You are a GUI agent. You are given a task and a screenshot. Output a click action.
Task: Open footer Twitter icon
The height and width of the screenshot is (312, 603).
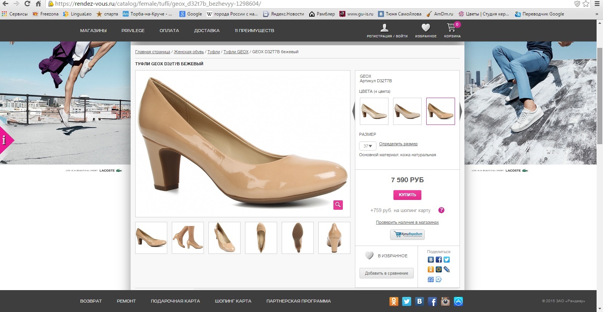(407, 301)
